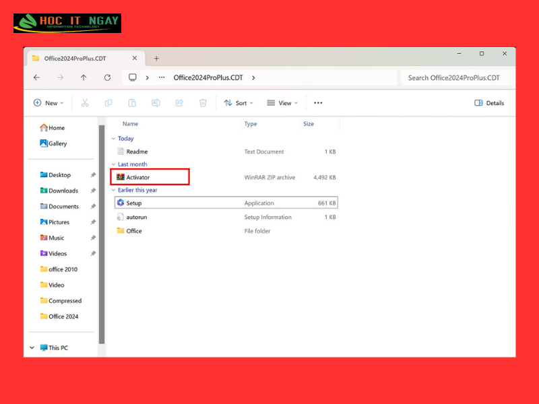Open Music in the sidebar
Image resolution: width=539 pixels, height=404 pixels.
(x=53, y=238)
